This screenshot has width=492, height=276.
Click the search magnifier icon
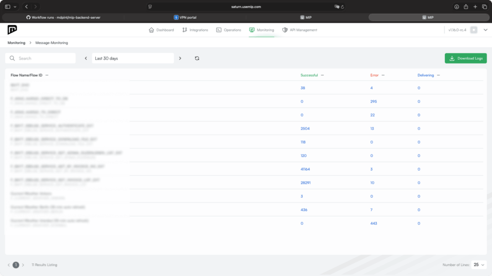click(12, 58)
